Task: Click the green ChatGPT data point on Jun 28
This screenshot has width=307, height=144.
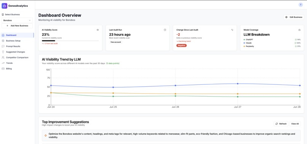Action: tap(300, 97)
